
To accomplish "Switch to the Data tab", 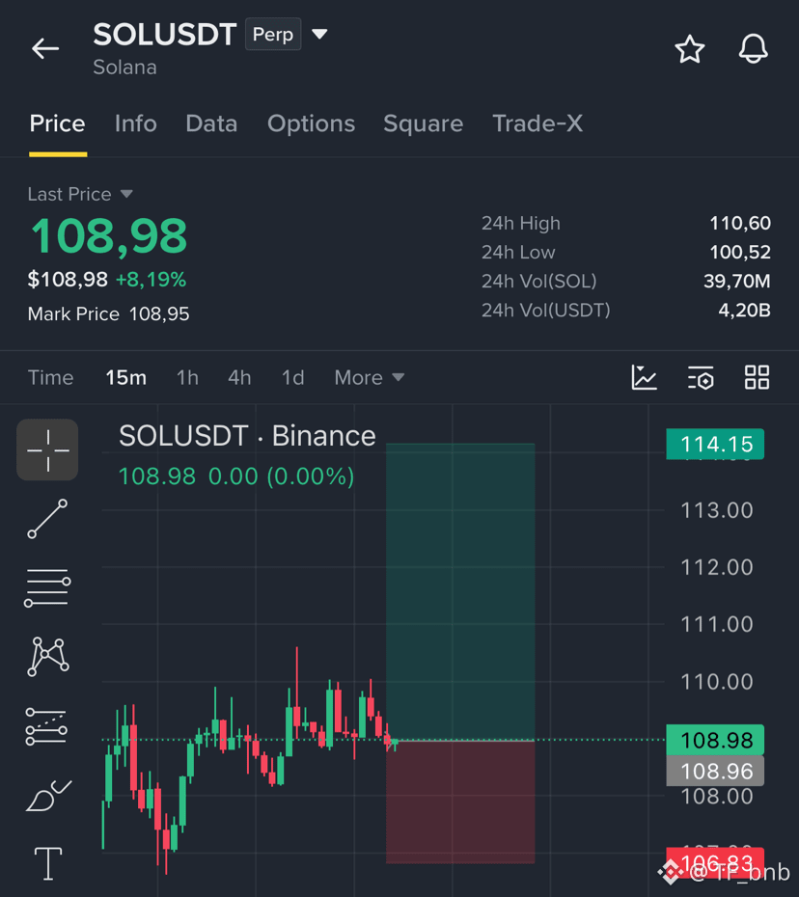I will point(211,123).
